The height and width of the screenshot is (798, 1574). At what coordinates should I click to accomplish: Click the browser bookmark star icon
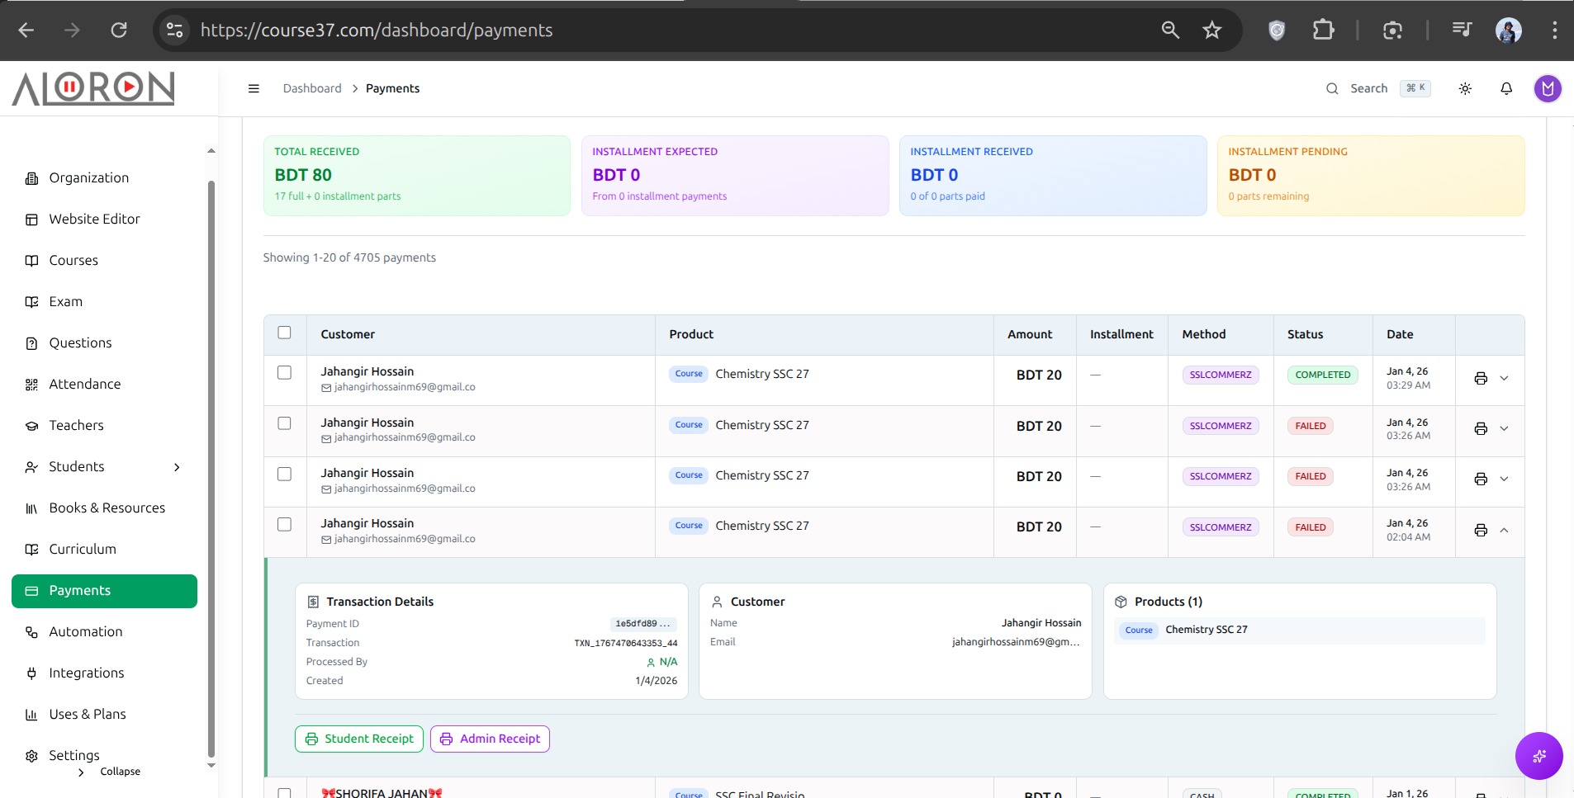pos(1211,31)
